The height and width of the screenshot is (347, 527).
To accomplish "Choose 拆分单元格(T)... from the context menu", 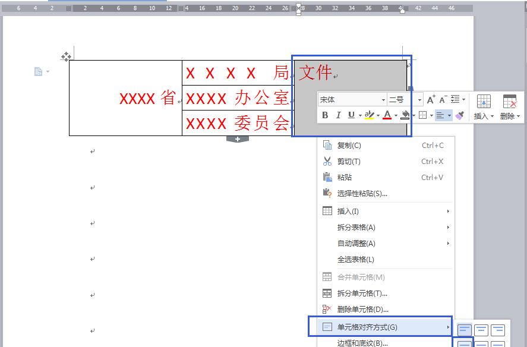I will pos(386,293).
